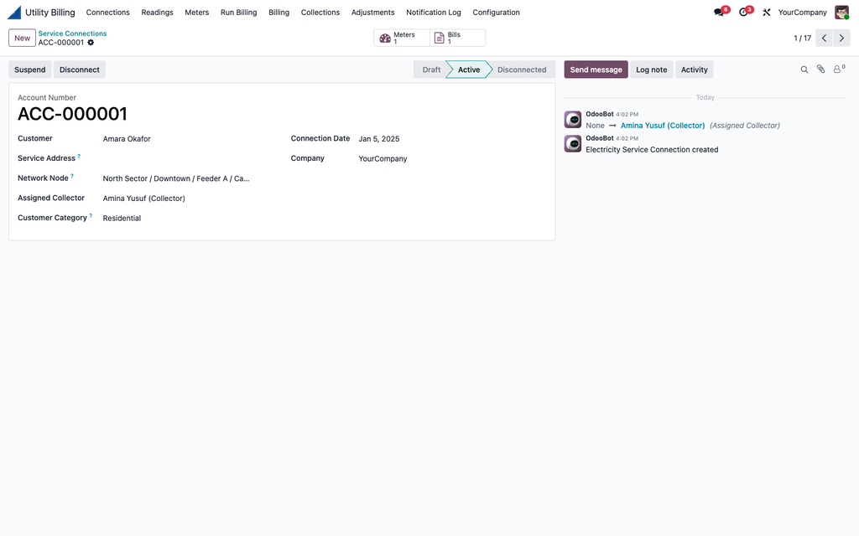Click the attachments paperclip icon

pyautogui.click(x=820, y=69)
